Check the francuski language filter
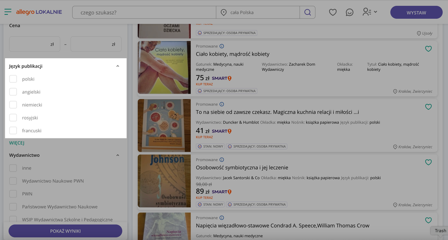 click(13, 130)
